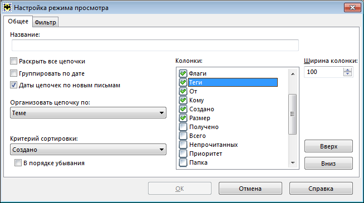Click The Bat! icon in title bar
This screenshot has height=203, width=364.
pyautogui.click(x=7, y=7)
